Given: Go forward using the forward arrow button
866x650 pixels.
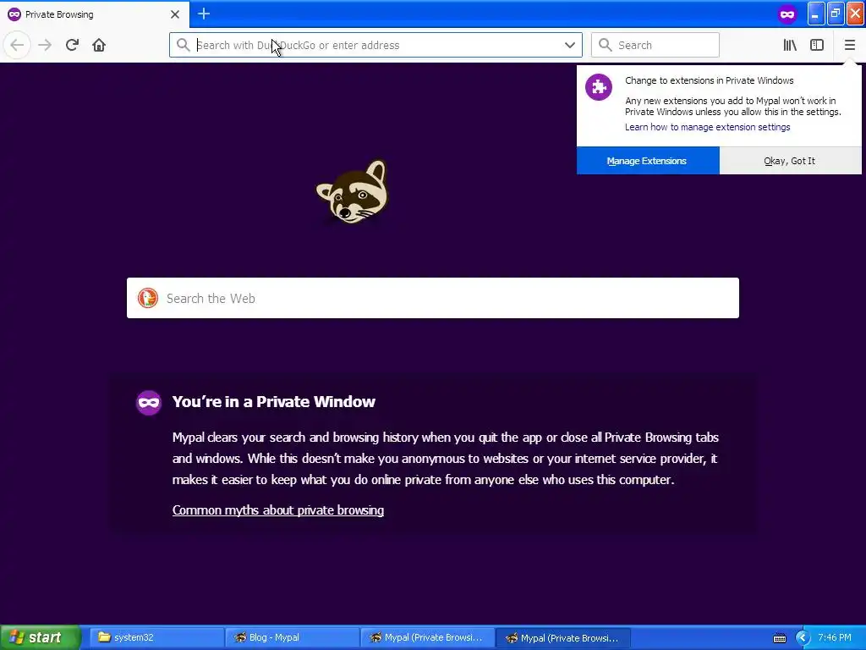Looking at the screenshot, I should point(45,45).
